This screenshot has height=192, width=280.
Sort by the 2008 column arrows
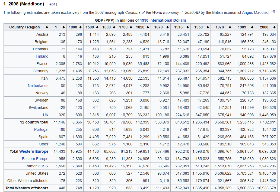(274, 27)
